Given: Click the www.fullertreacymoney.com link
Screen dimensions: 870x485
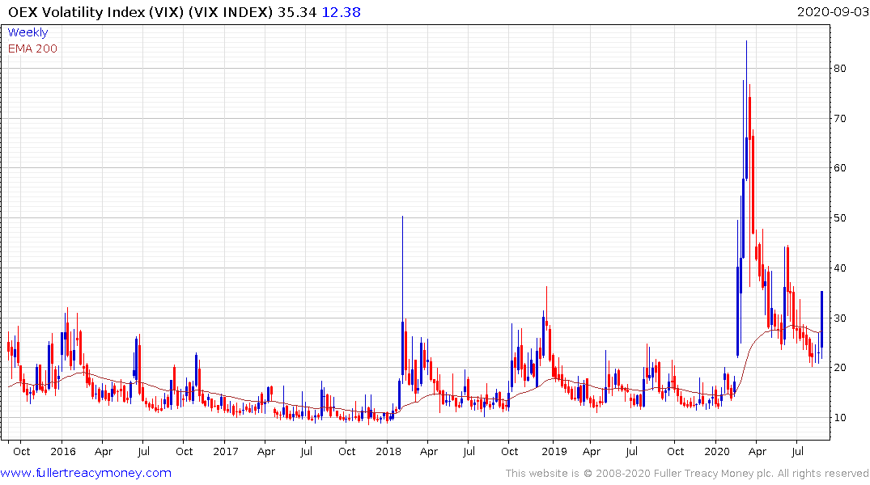Looking at the screenshot, I should point(86,473).
